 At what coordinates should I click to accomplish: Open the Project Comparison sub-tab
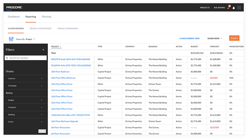tap(68, 28)
